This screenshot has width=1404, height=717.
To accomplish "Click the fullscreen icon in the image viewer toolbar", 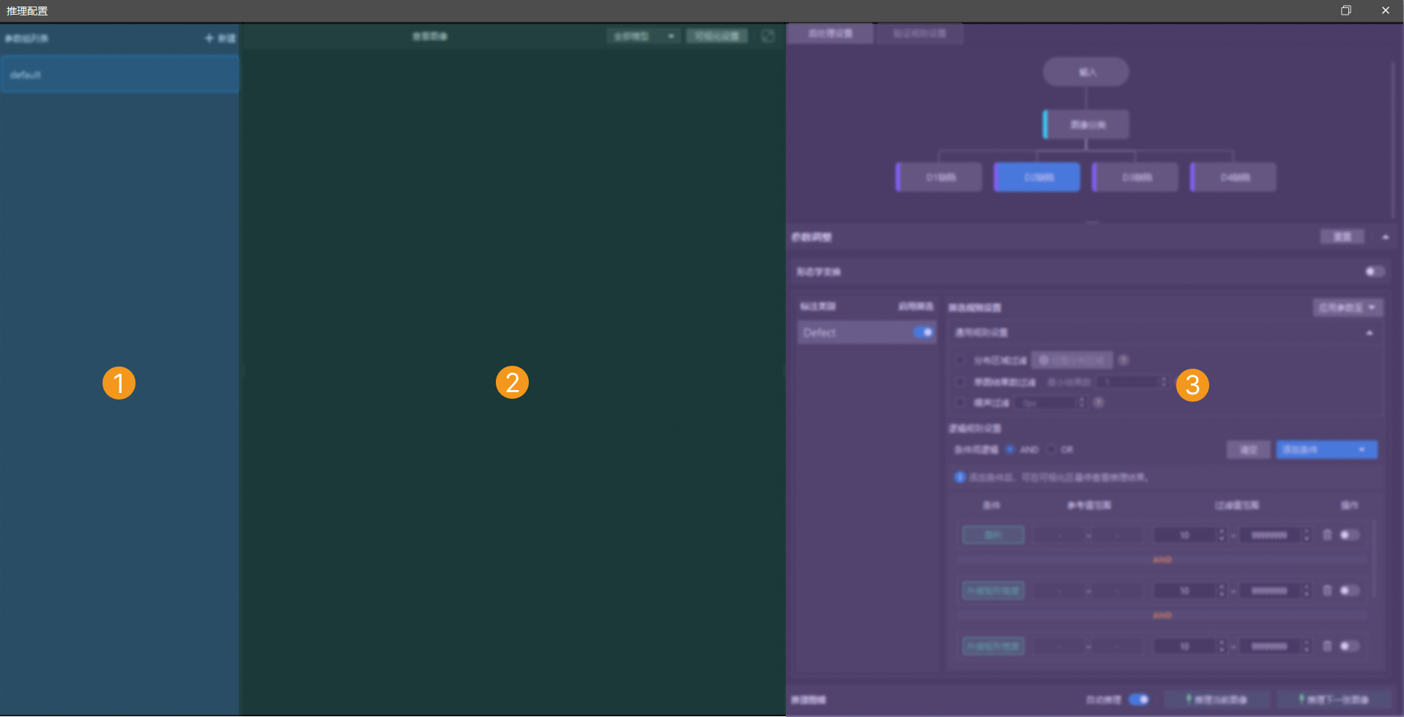I will pyautogui.click(x=768, y=36).
